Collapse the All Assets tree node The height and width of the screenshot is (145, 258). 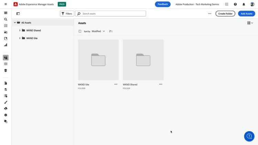click(15, 23)
